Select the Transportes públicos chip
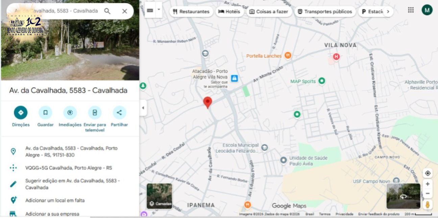 tap(325, 12)
